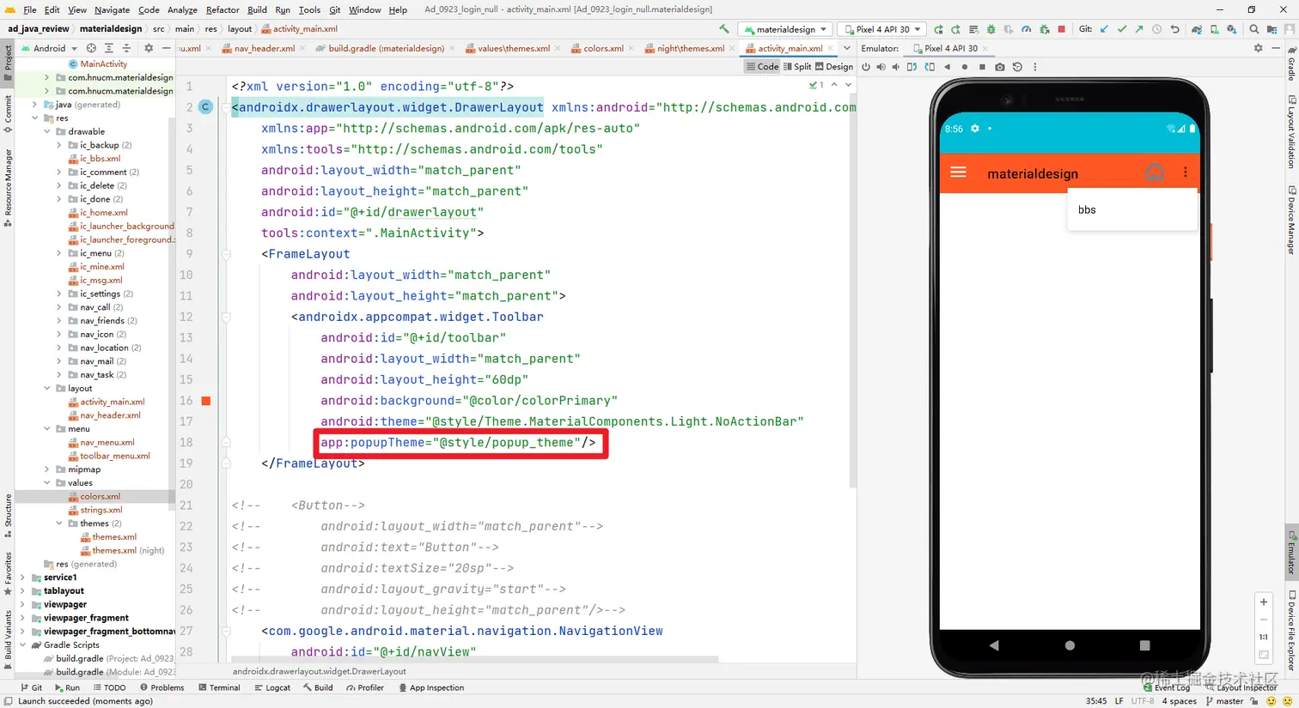Image resolution: width=1299 pixels, height=708 pixels.
Task: Open the Problems tool window
Action: tap(162, 687)
